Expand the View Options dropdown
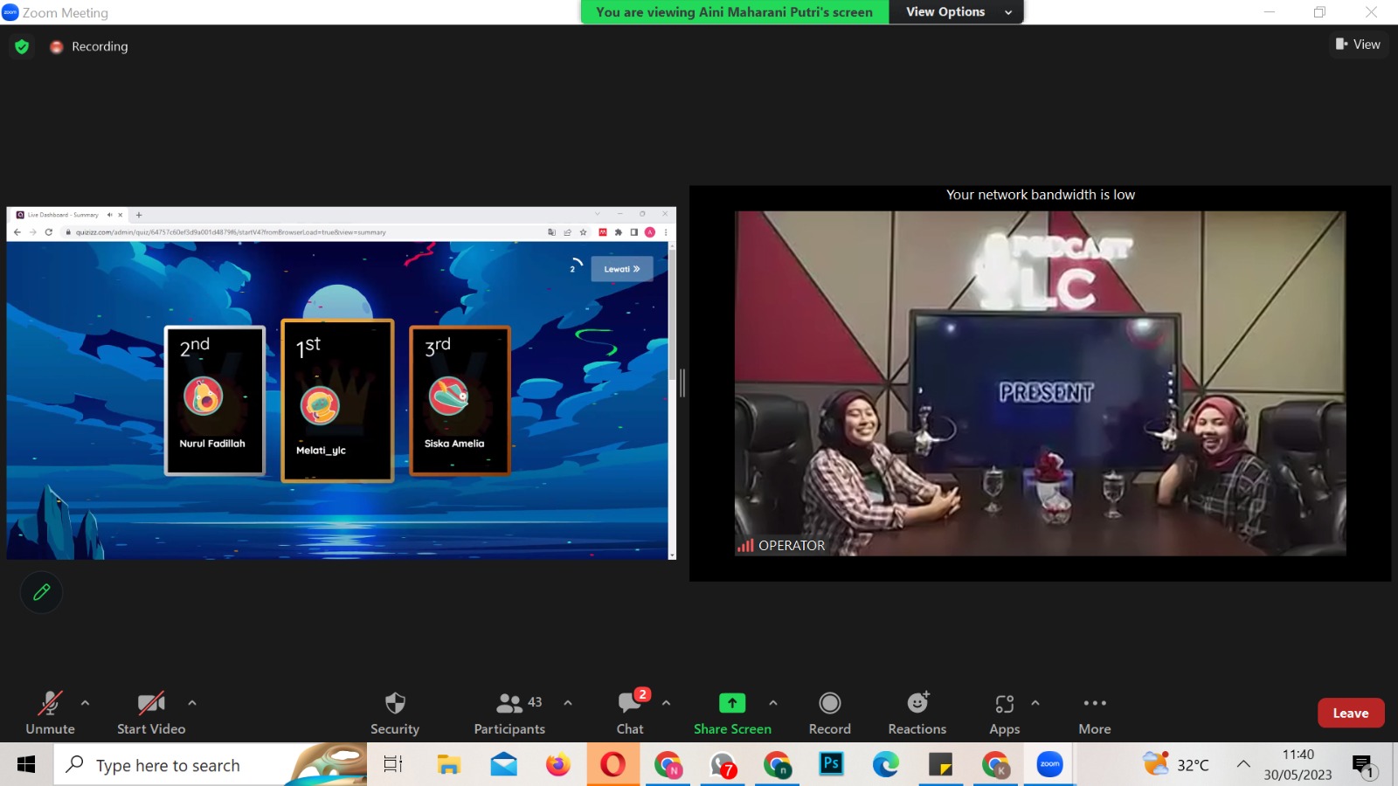Image resolution: width=1398 pixels, height=786 pixels. (x=956, y=12)
